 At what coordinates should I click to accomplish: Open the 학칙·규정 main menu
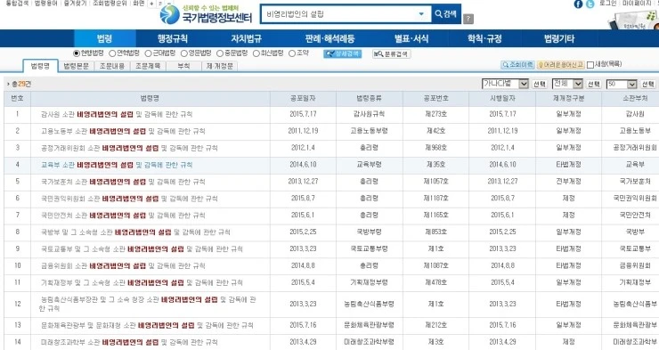pos(484,38)
